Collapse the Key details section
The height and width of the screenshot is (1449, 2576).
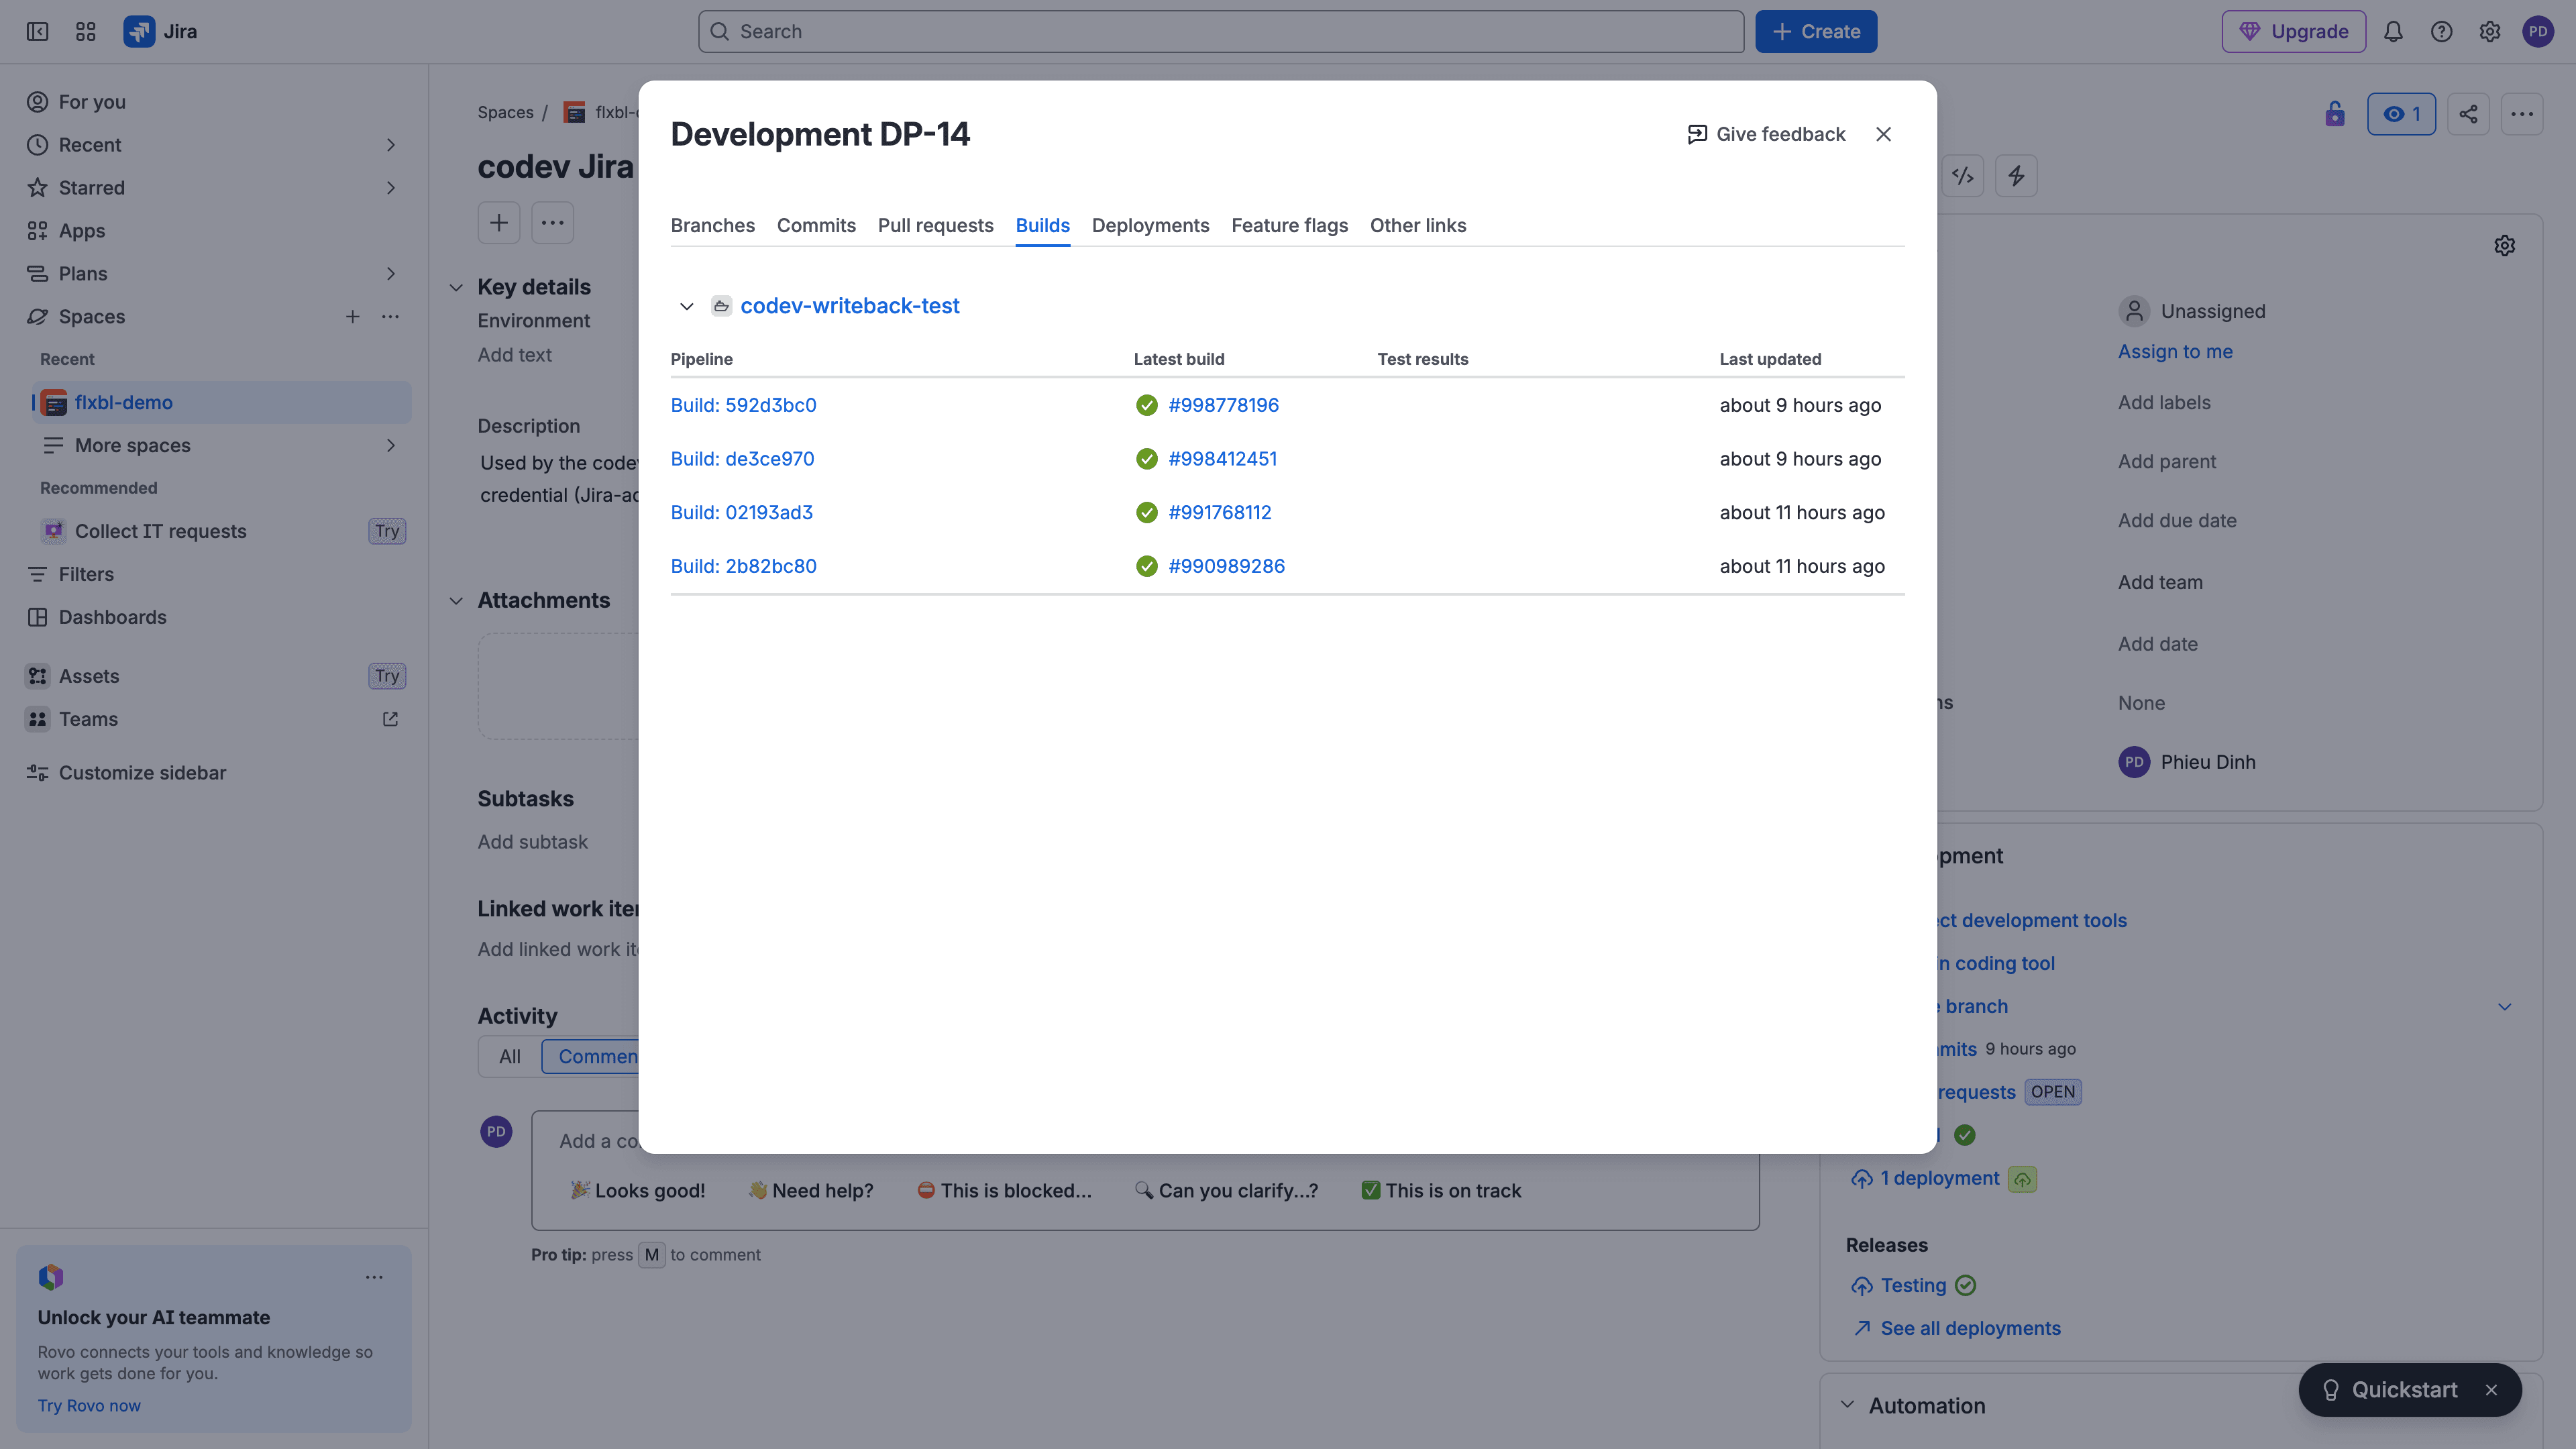(x=456, y=288)
